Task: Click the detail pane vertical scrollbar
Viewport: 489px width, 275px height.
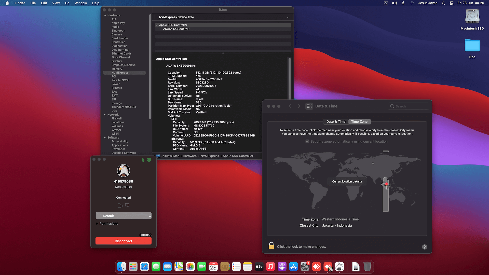Action: click(x=290, y=79)
